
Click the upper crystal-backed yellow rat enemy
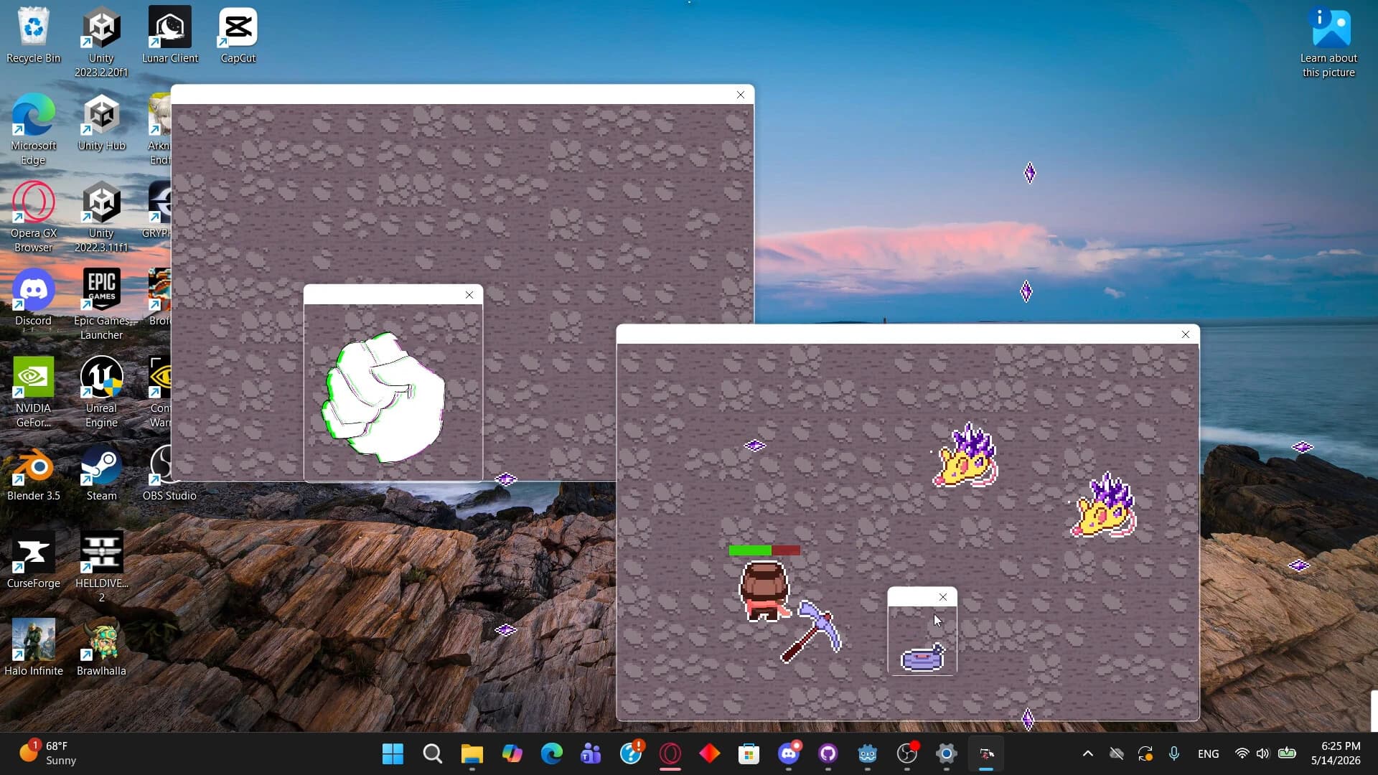point(965,455)
